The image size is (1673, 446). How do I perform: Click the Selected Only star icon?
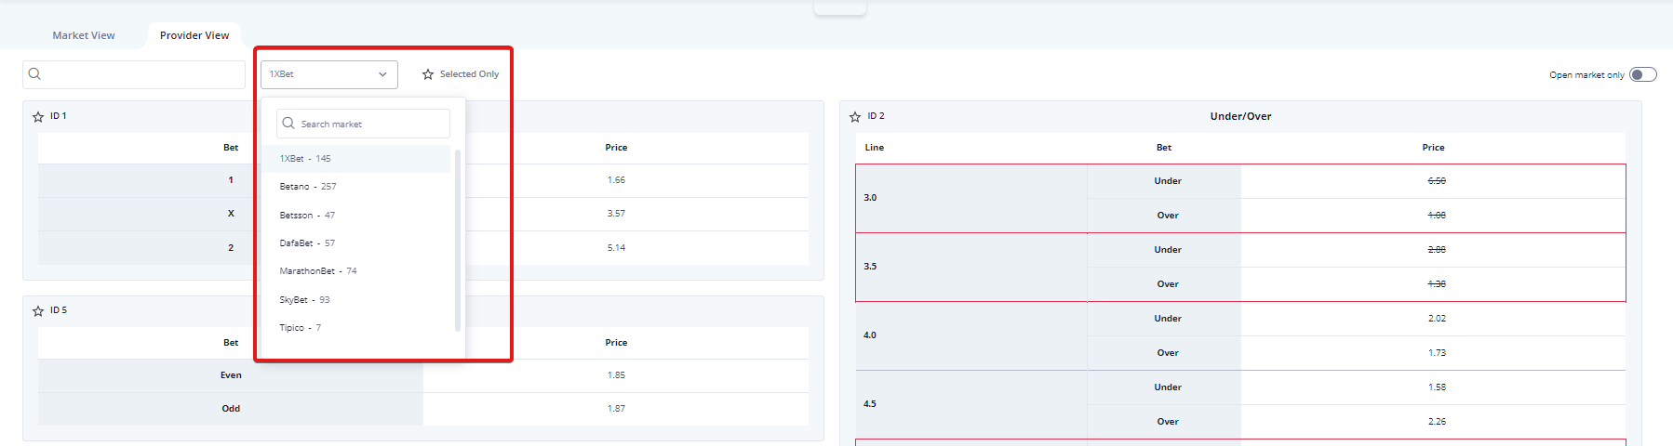428,74
